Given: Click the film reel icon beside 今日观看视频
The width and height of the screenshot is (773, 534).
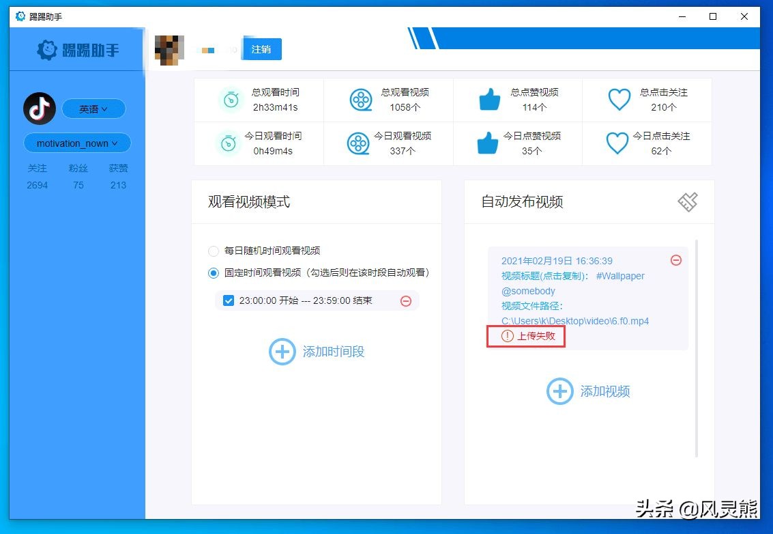Looking at the screenshot, I should pos(360,143).
